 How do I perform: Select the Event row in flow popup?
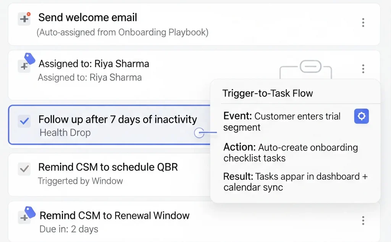tap(282, 122)
